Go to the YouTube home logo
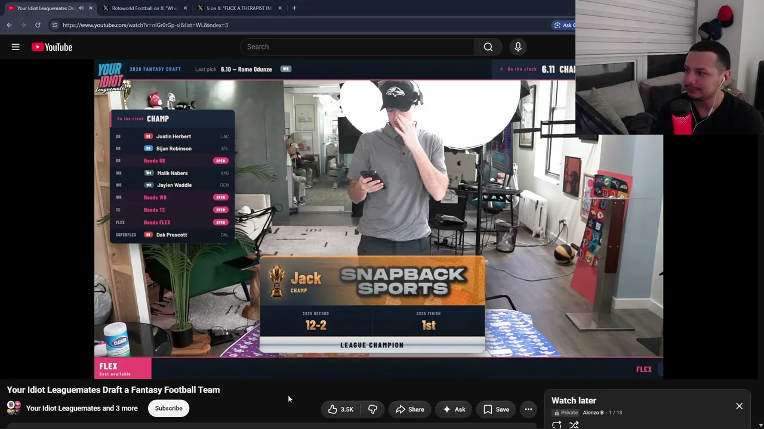The height and width of the screenshot is (429, 764). point(52,47)
